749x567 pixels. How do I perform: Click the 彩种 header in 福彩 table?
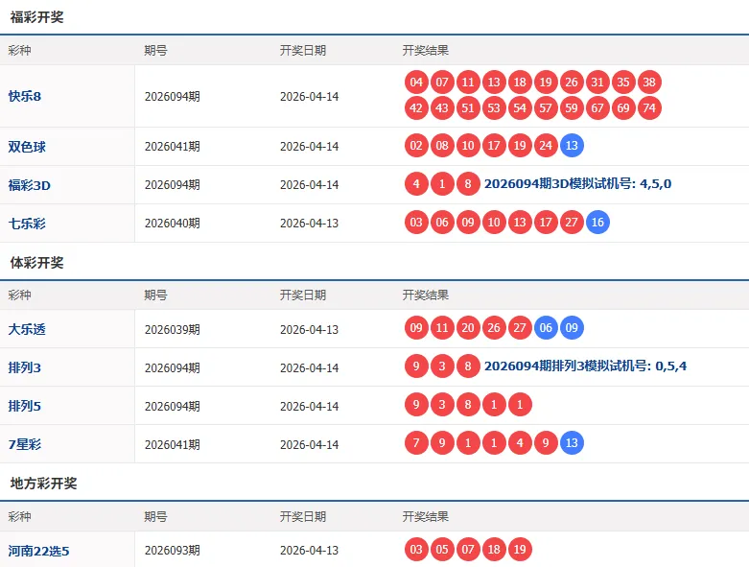(19, 51)
